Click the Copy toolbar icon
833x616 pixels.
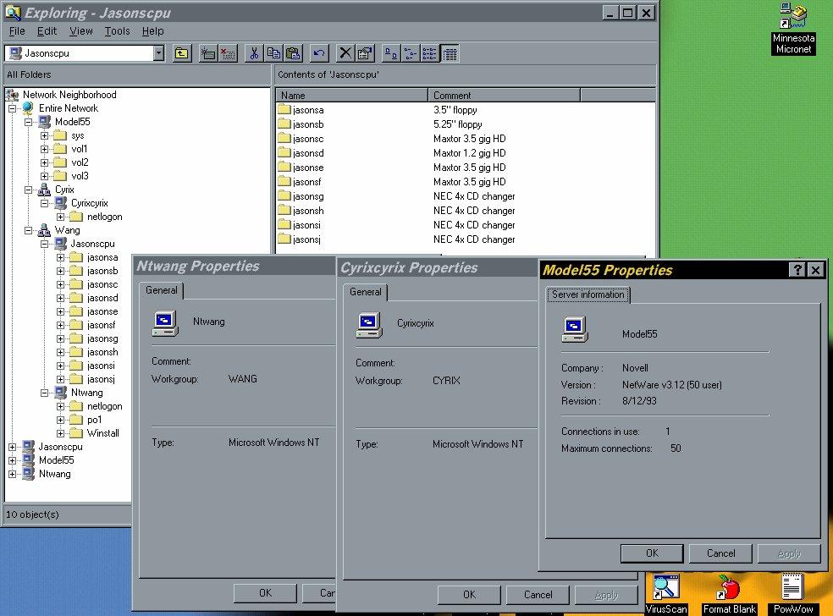pyautogui.click(x=273, y=53)
